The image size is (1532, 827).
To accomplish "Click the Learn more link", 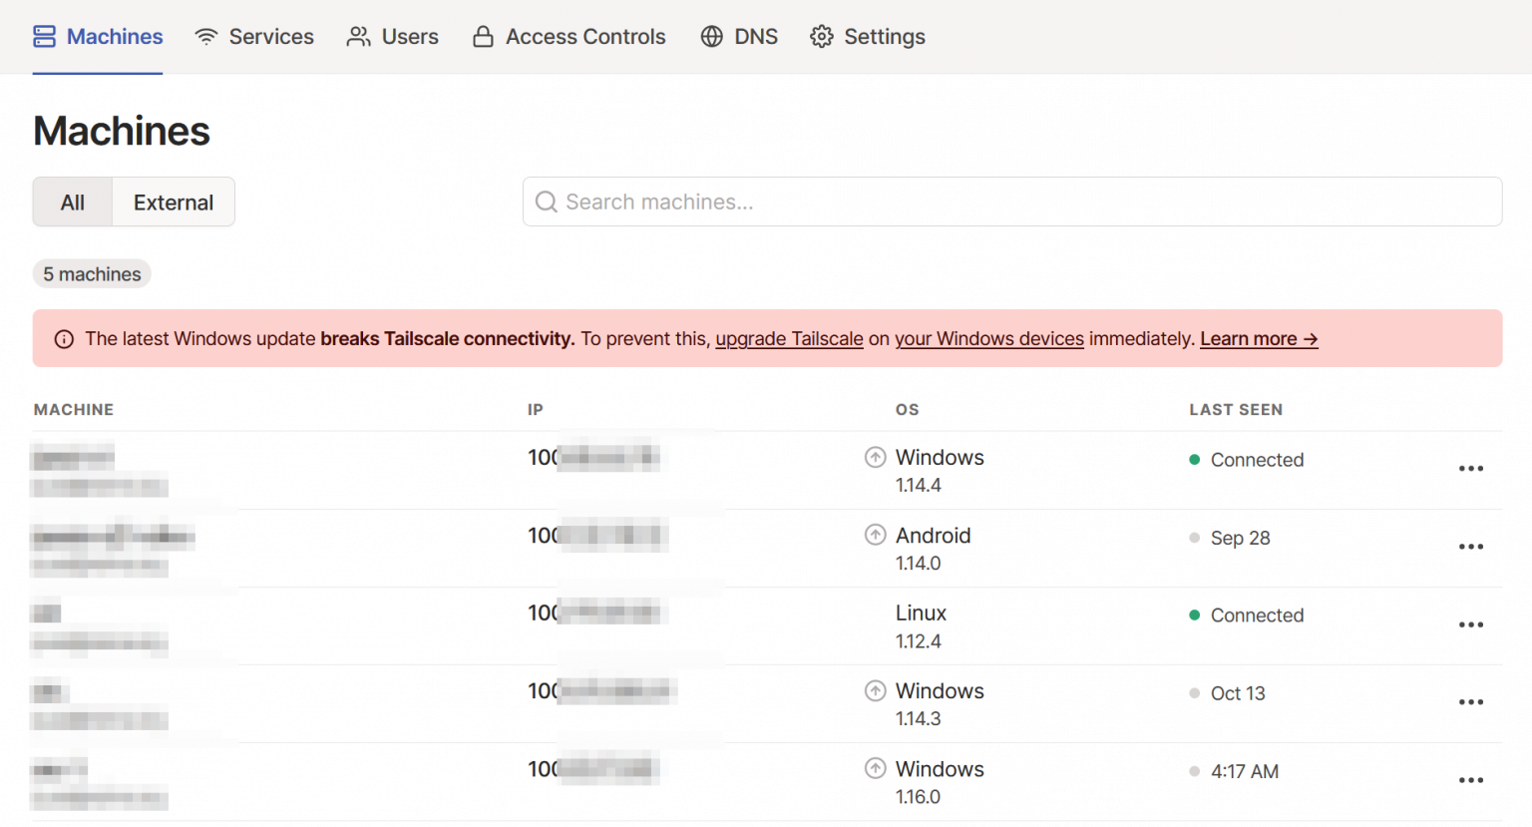I will (x=1259, y=339).
